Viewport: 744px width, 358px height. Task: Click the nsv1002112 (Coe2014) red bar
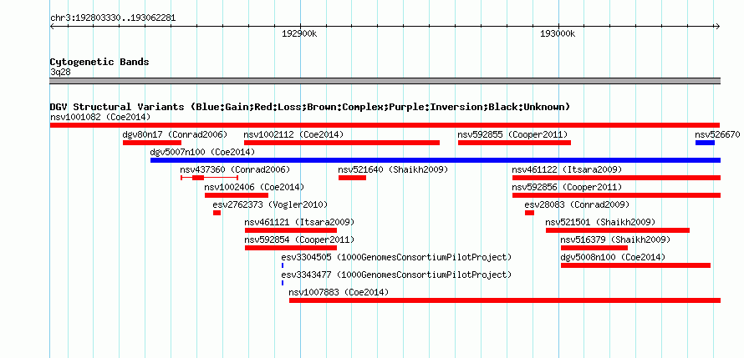click(342, 143)
